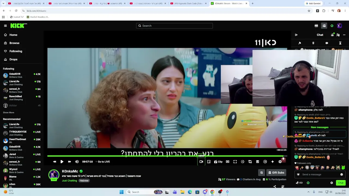349x196 pixels.
Task: Click the sparkle icon in player controls
Action: coord(272,162)
